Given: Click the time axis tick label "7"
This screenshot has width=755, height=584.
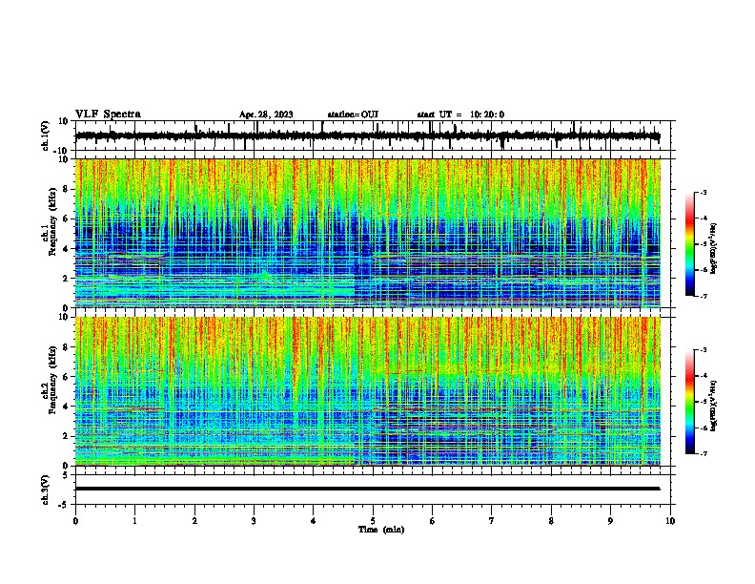Looking at the screenshot, I should (492, 521).
